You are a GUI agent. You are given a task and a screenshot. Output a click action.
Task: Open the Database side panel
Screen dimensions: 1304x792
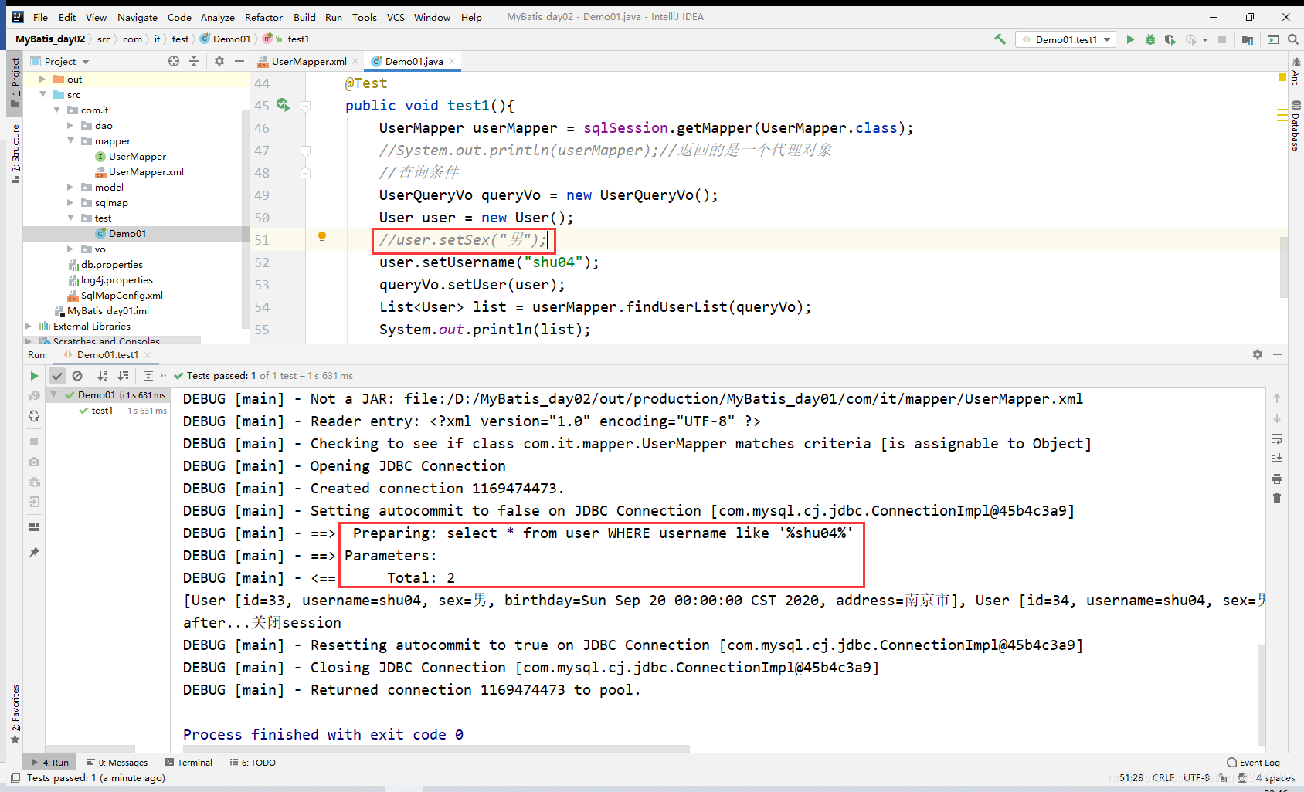(1296, 126)
